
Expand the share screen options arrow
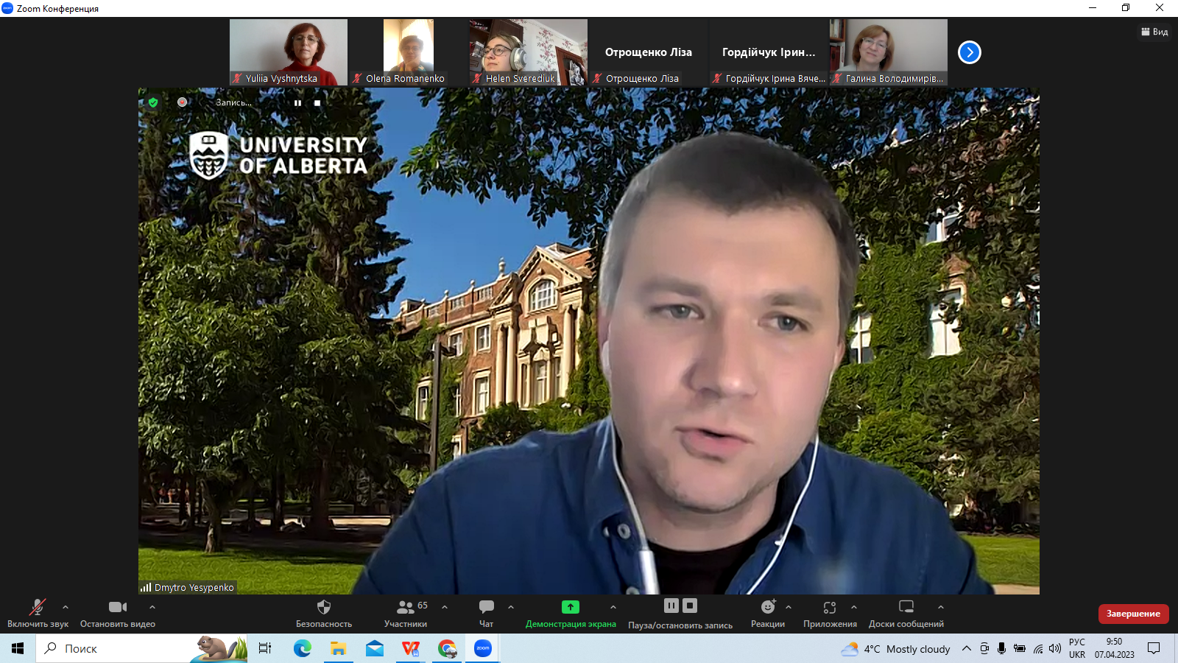(x=613, y=607)
